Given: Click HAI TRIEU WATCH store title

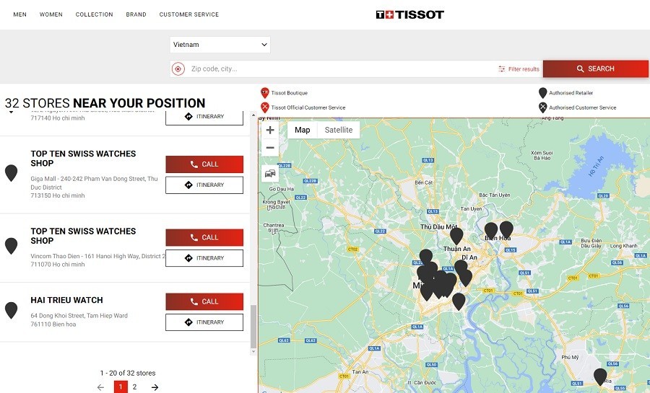Looking at the screenshot, I should coord(66,300).
